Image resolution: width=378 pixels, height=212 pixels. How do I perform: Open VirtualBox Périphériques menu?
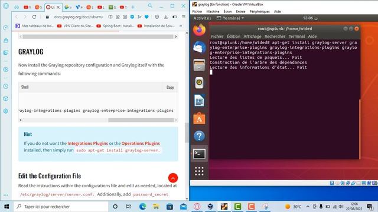click(x=259, y=12)
